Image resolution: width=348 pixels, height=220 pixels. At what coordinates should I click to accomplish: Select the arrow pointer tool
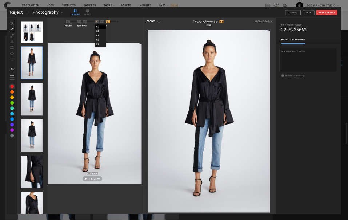click(12, 23)
